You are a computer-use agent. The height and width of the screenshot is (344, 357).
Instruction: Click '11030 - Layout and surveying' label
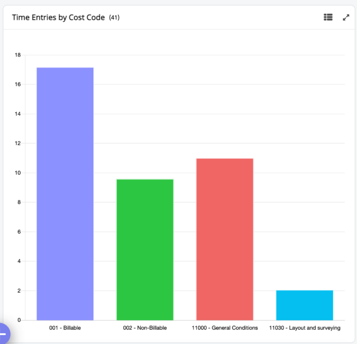[x=304, y=328]
